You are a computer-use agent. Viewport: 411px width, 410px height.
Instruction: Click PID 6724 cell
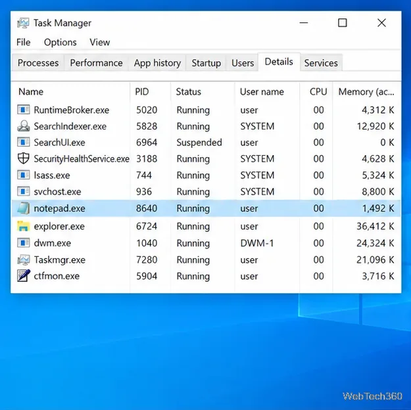tap(147, 226)
